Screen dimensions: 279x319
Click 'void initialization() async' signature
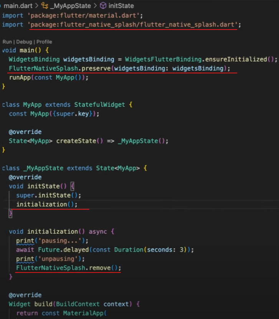[58, 231]
